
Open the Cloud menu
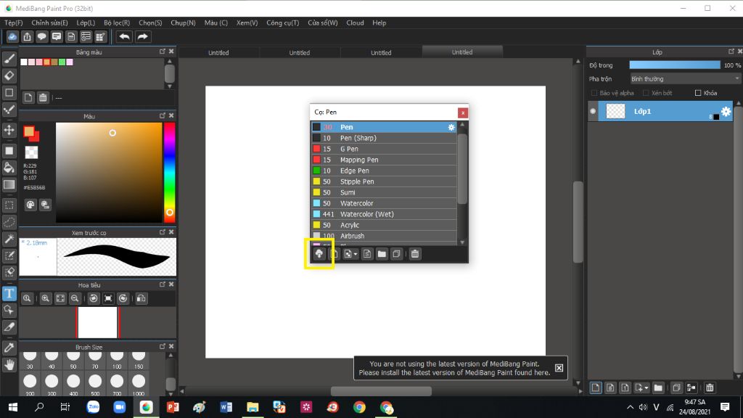point(355,22)
